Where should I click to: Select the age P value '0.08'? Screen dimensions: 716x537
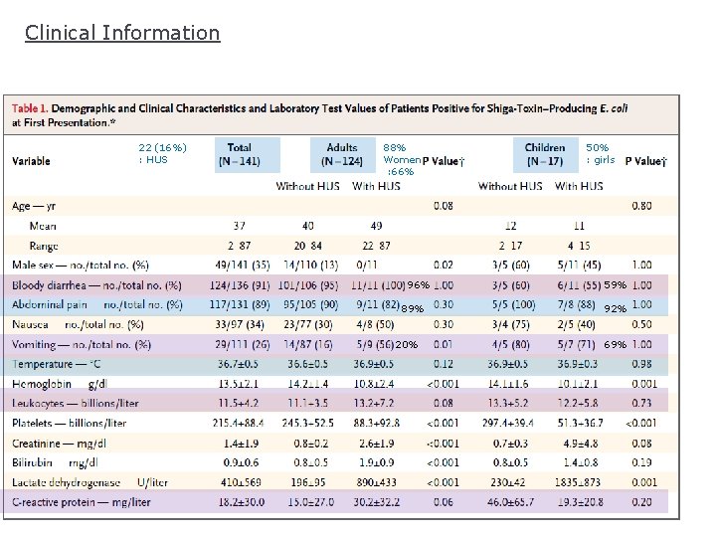[443, 207]
